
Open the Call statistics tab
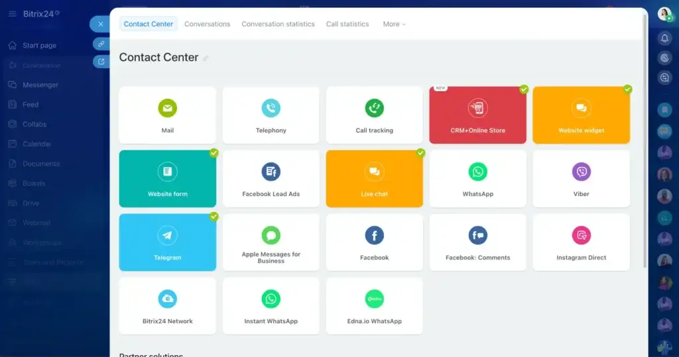[x=347, y=24]
